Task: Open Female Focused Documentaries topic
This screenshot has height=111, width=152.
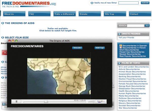Action: pos(133,84)
